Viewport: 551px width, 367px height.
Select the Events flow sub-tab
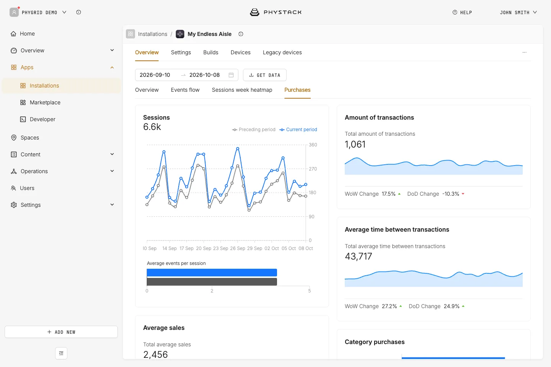185,90
